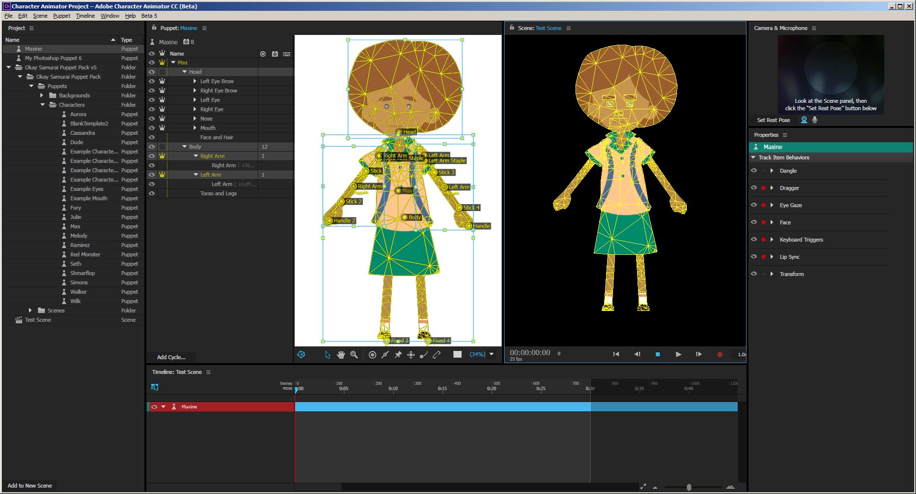Click the red Record button
The image size is (916, 494).
720,354
